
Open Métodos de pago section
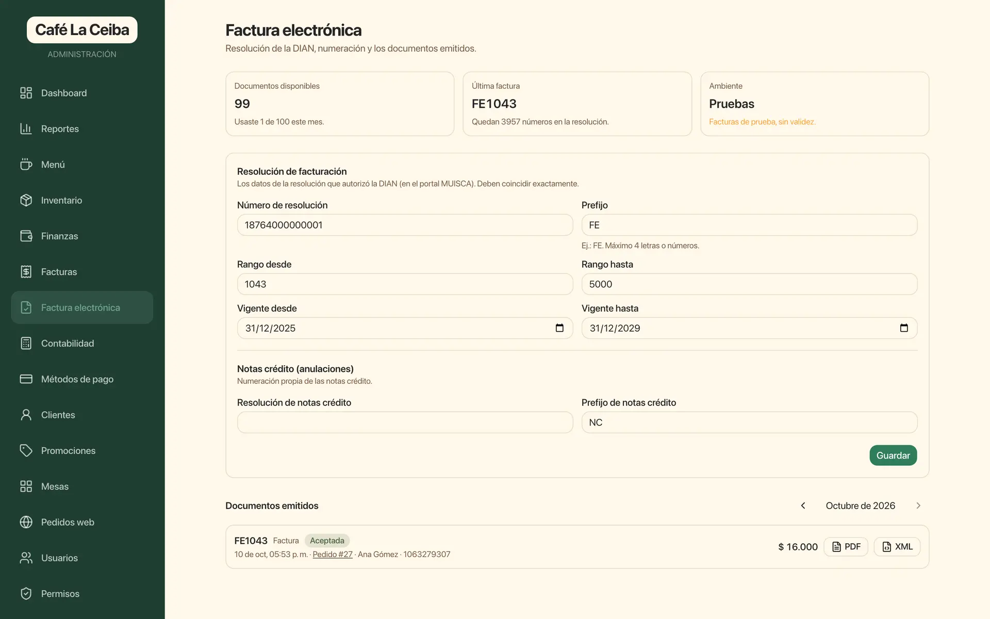coord(82,379)
